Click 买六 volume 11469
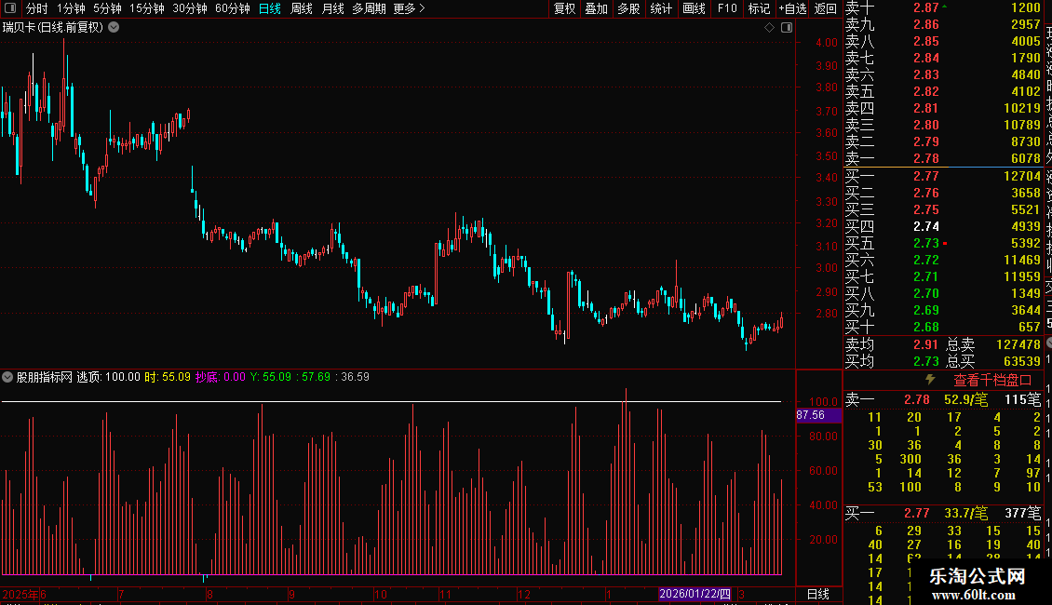 [1022, 261]
